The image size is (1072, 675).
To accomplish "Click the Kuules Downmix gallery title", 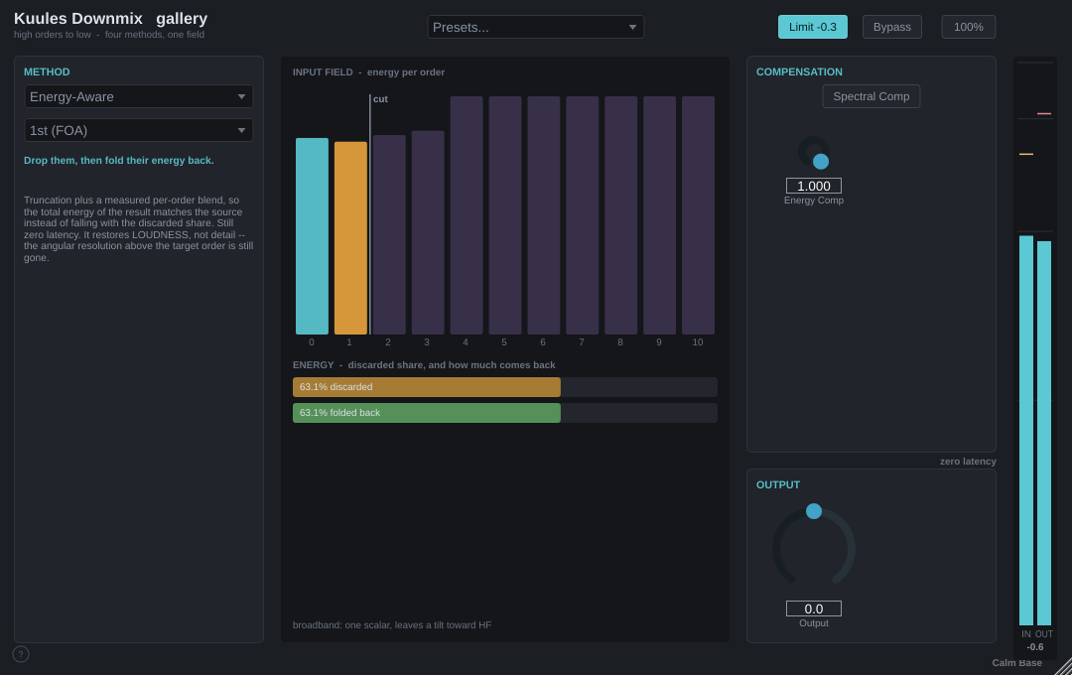I will (x=111, y=19).
